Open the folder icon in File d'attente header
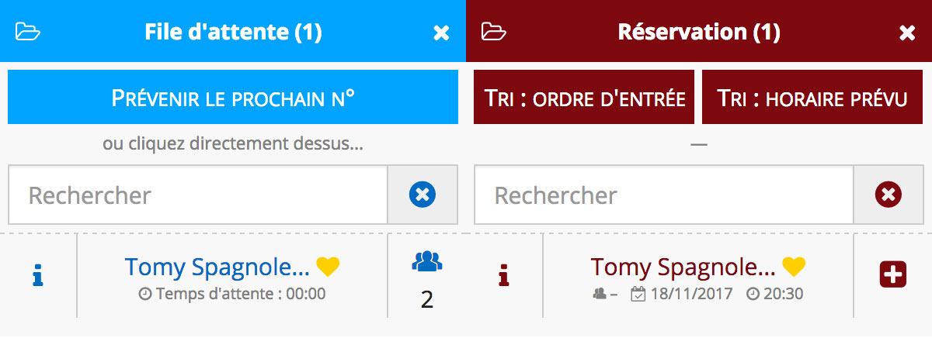 pos(28,32)
